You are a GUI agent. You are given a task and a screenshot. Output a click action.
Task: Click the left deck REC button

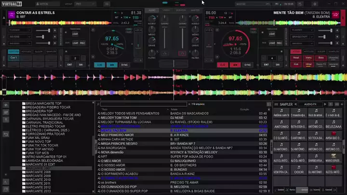tap(82, 43)
